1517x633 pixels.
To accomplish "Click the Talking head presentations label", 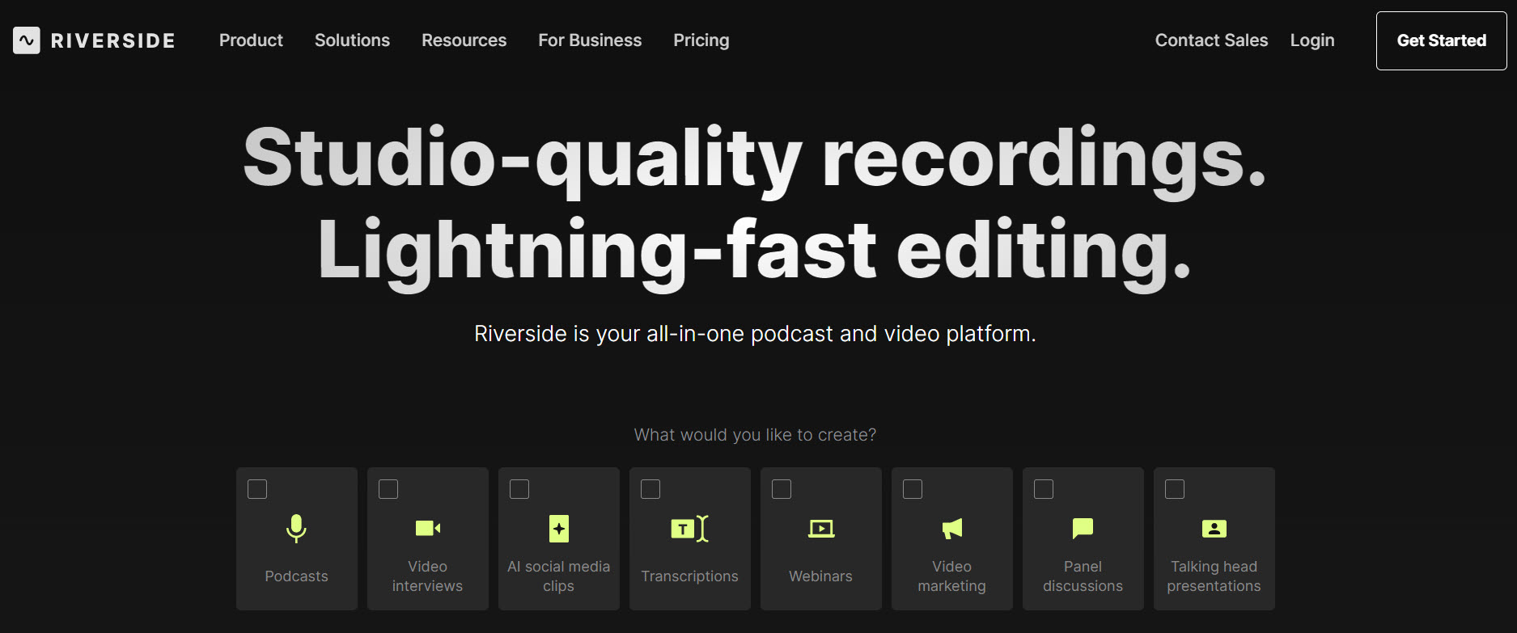I will (1214, 576).
